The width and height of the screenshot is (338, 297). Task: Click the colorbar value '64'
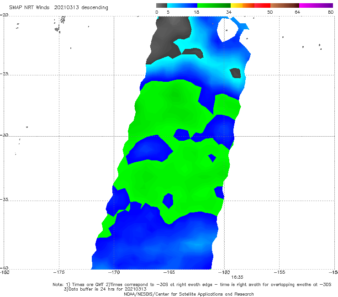coord(297,12)
